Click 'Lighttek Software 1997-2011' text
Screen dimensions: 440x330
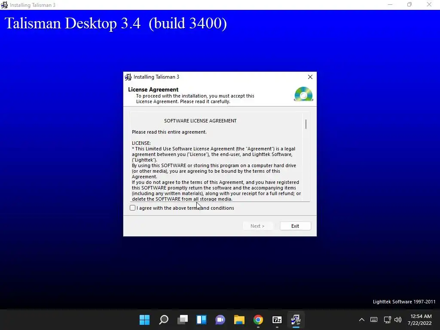pyautogui.click(x=404, y=302)
